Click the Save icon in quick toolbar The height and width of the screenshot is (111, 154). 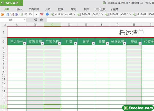coord(7,14)
